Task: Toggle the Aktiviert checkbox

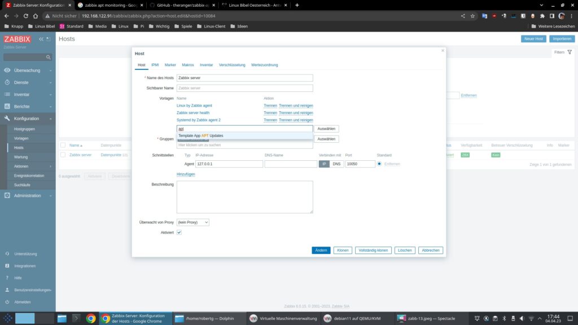Action: click(x=179, y=232)
